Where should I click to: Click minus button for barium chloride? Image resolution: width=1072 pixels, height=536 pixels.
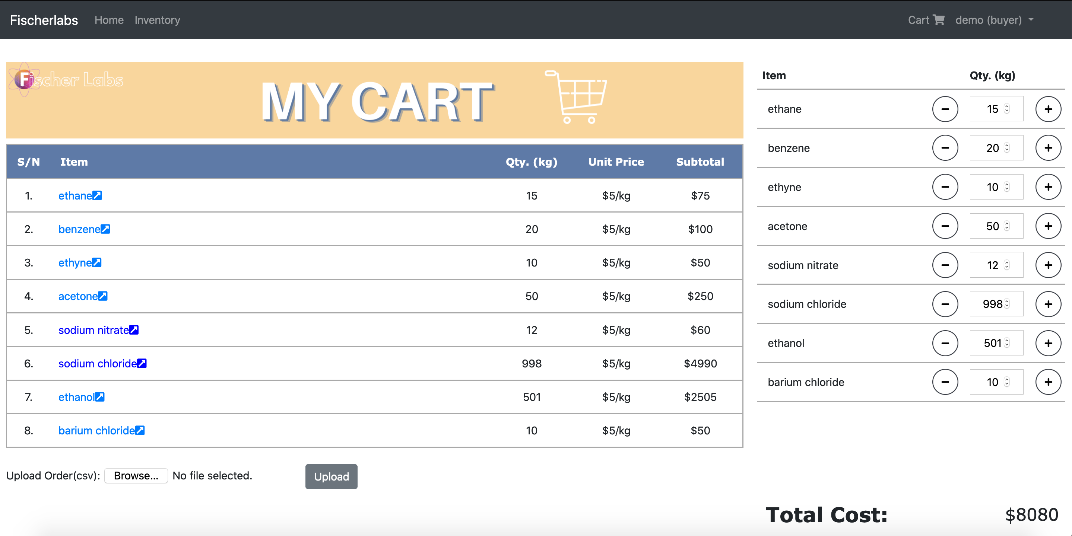pyautogui.click(x=945, y=382)
